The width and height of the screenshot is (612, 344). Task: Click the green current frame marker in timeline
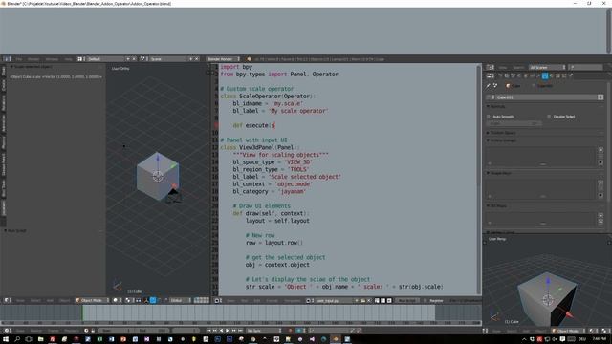coord(82,312)
